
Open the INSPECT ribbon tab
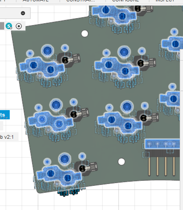(165, 1)
